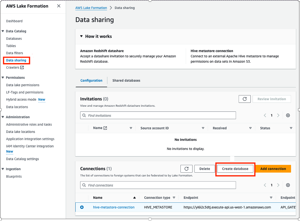Click search icon in Find invitations
The image size is (300, 221).
pyautogui.click(x=84, y=115)
